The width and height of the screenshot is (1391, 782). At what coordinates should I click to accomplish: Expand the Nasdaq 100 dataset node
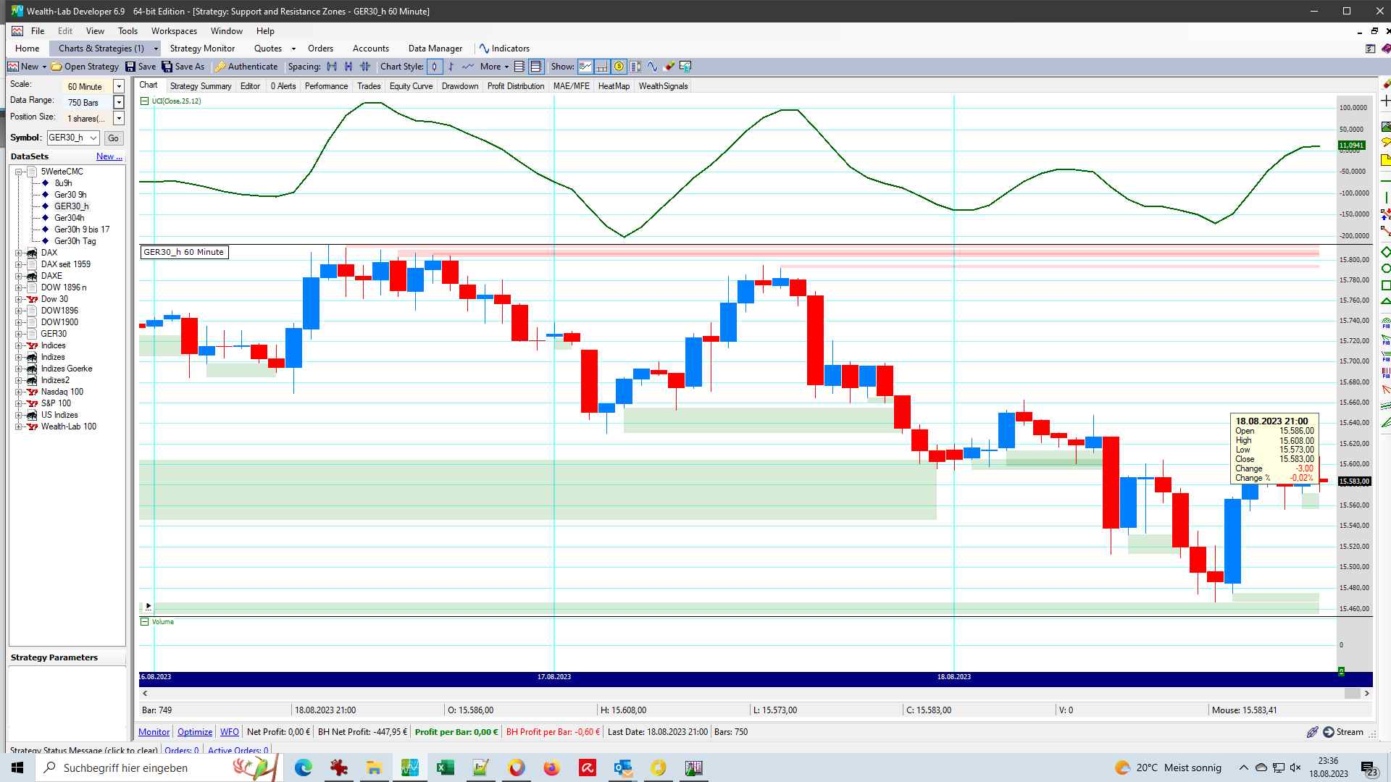(18, 392)
